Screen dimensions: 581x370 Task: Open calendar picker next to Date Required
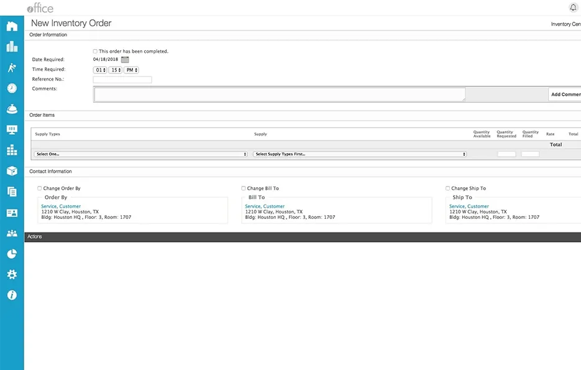(125, 60)
